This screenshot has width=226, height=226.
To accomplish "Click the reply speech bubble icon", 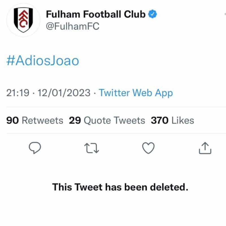I will click(35, 148).
